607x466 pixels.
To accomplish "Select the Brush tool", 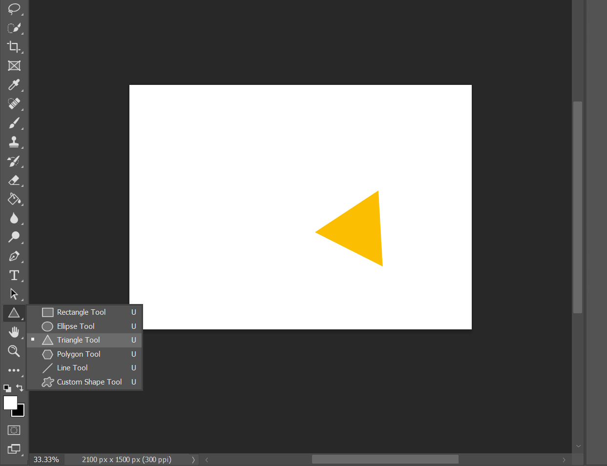I will [14, 123].
